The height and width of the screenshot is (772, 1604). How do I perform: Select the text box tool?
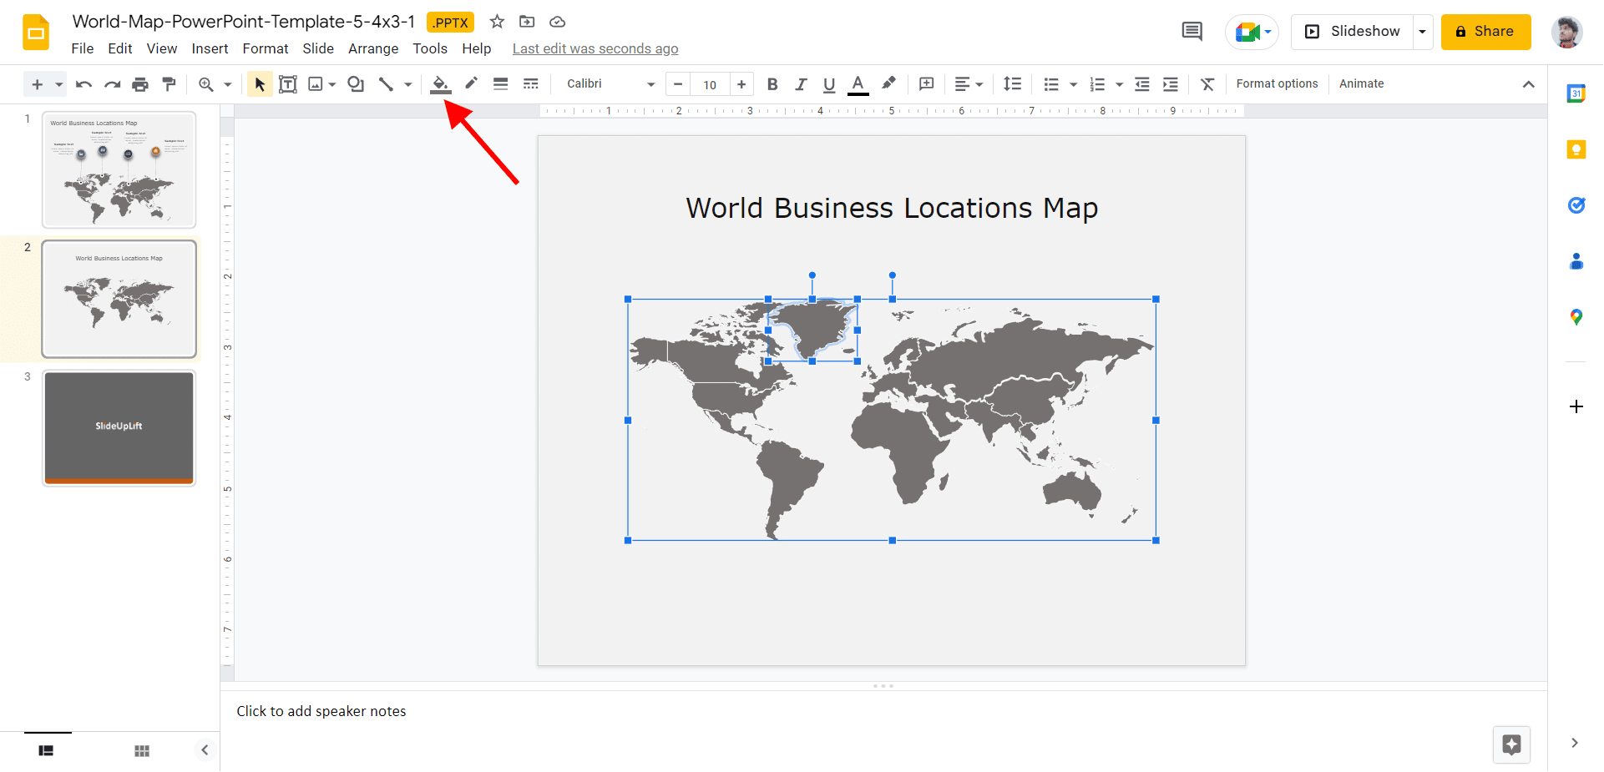coord(288,83)
